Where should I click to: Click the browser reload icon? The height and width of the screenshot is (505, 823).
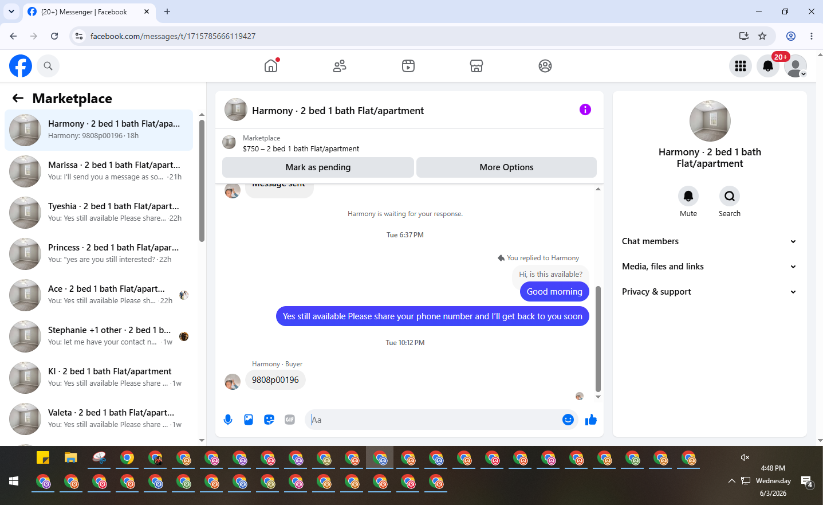[x=54, y=36]
